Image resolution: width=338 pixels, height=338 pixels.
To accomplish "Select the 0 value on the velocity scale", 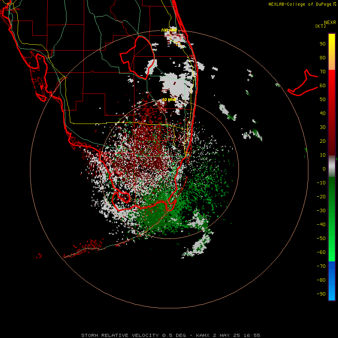I will coord(324,169).
